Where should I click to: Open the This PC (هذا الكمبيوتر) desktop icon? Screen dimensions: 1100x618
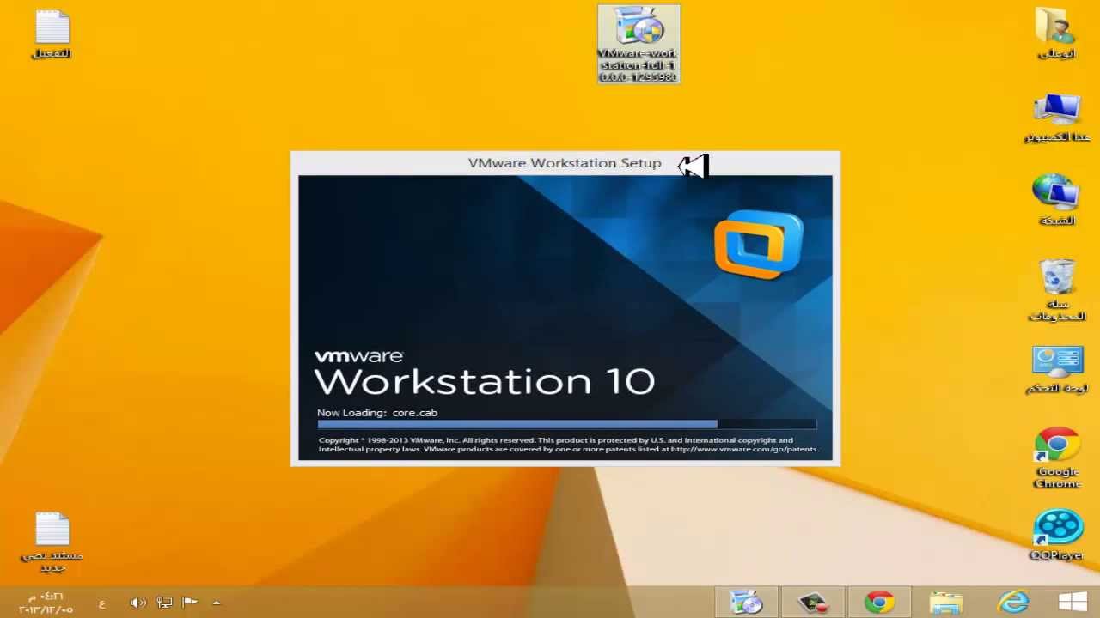click(x=1057, y=118)
